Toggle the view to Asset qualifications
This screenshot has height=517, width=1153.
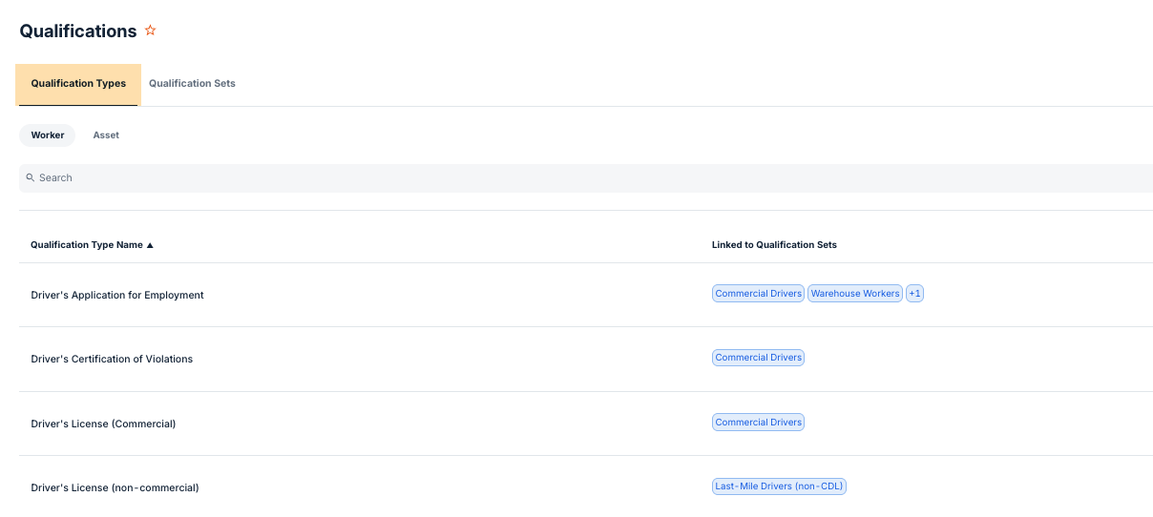click(x=106, y=135)
